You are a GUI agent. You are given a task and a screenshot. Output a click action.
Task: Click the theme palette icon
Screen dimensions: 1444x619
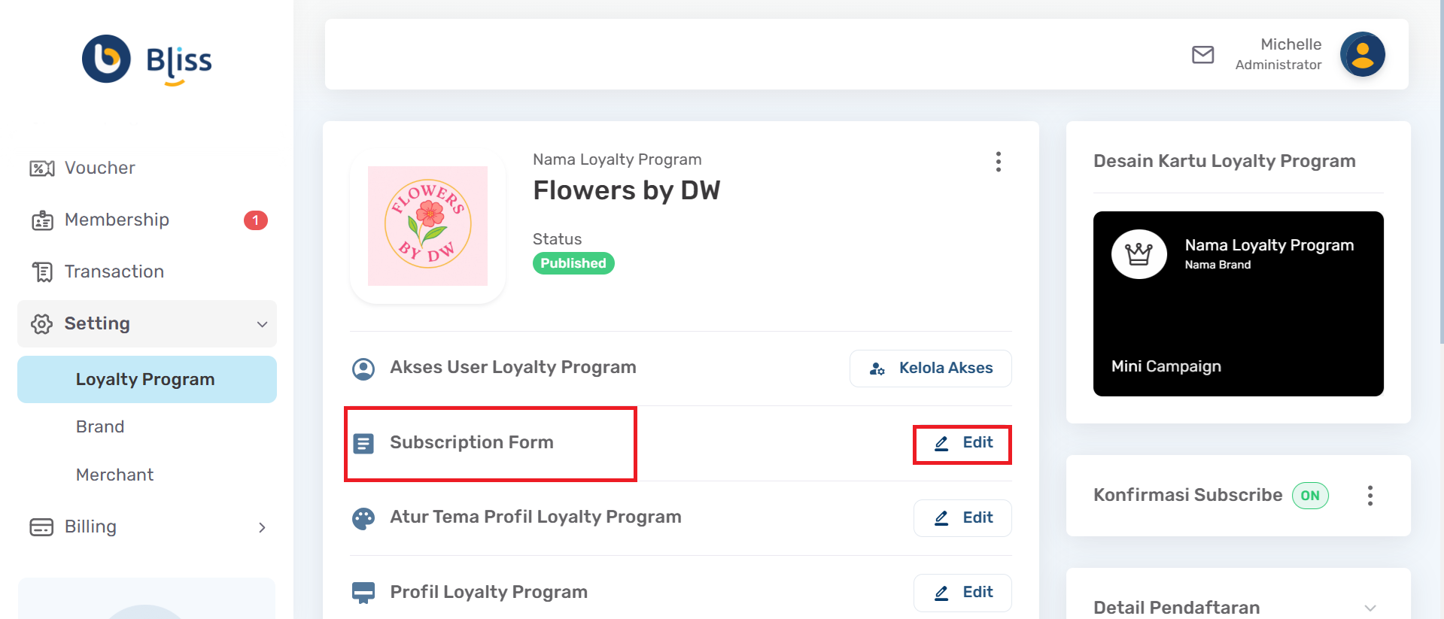363,518
